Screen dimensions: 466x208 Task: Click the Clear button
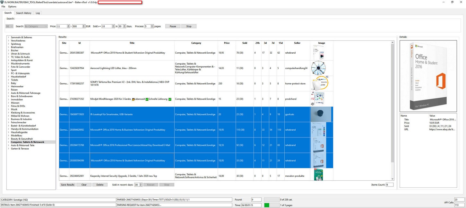[x=84, y=185]
